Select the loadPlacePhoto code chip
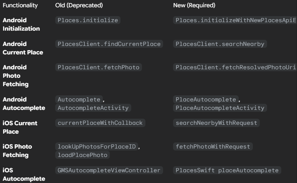 click(83, 155)
